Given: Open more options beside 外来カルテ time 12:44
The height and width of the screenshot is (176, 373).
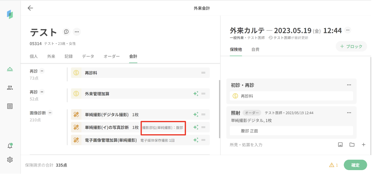Looking at the screenshot, I should [x=348, y=30].
